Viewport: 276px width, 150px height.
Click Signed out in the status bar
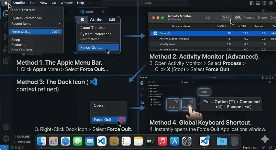(x=250, y=148)
